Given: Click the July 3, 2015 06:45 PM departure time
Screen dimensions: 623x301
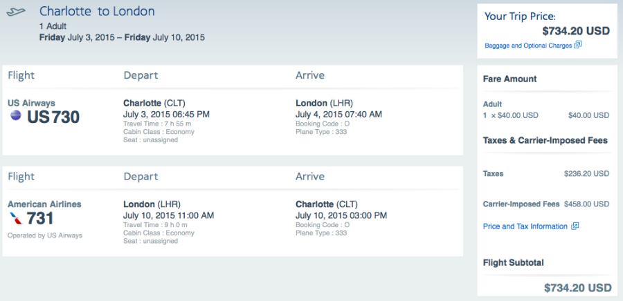Looking at the screenshot, I should pyautogui.click(x=166, y=115).
